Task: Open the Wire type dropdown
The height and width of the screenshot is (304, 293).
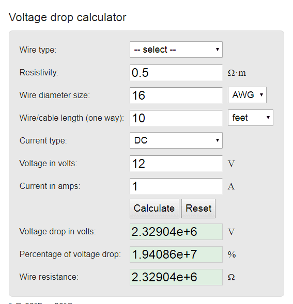Action: point(176,50)
